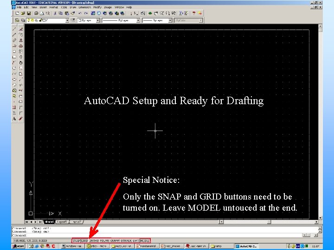334x250 pixels.
Task: Click the Print (plot) icon
Action: coord(36,13)
